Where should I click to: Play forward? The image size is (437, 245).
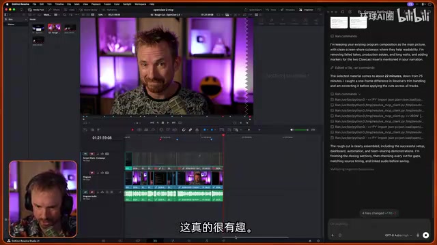[168, 122]
